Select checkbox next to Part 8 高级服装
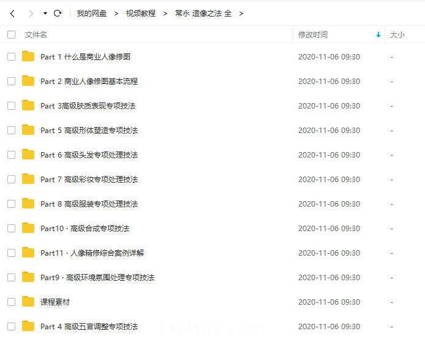Viewport: 425px width, 347px height. pos(11,204)
